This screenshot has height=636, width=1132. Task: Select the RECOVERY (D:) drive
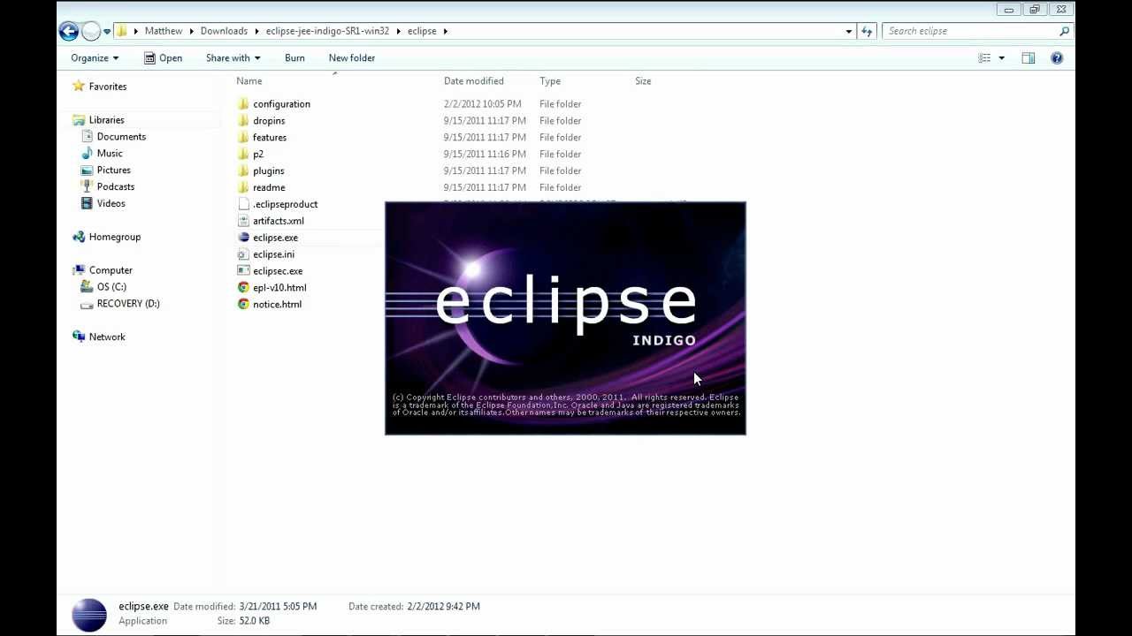(128, 304)
